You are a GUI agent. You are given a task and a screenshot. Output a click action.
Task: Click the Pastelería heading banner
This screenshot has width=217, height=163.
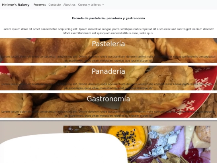coord(108,44)
